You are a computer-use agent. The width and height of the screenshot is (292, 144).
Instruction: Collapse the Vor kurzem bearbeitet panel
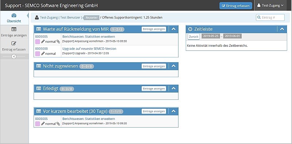click(174, 111)
